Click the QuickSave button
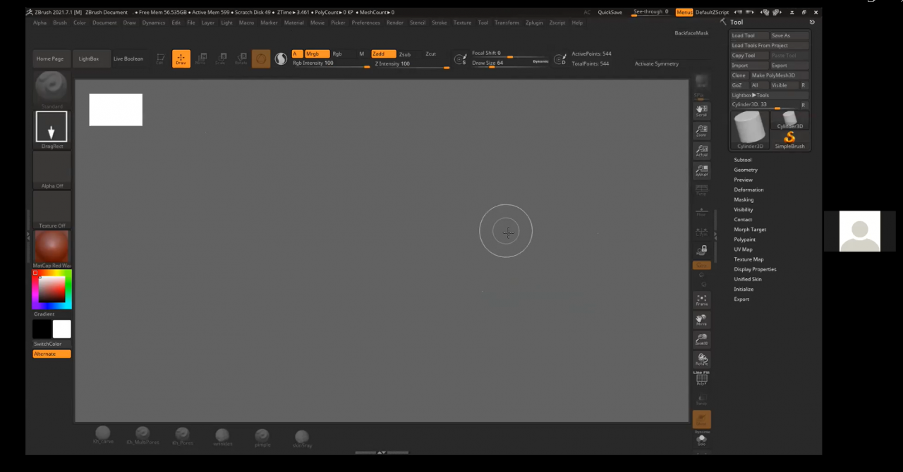Viewport: 903px width, 472px height. pos(610,12)
